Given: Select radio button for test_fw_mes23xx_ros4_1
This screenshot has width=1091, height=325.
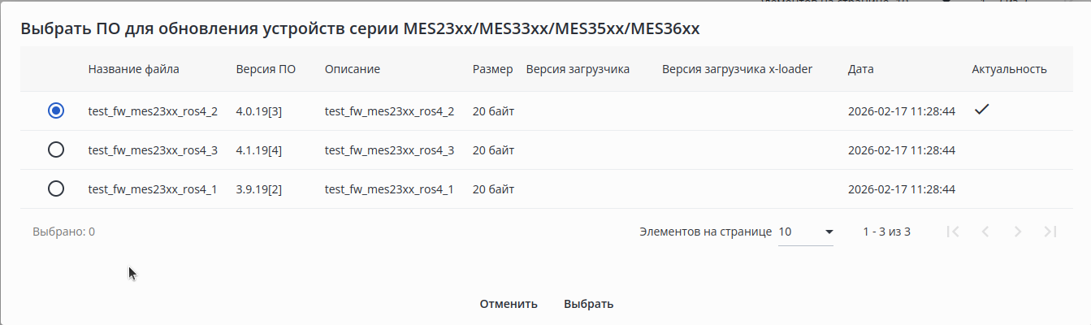Looking at the screenshot, I should 56,189.
